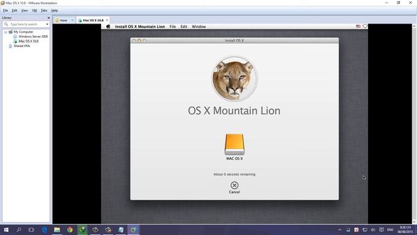Open VMware VM menu

pos(35,10)
